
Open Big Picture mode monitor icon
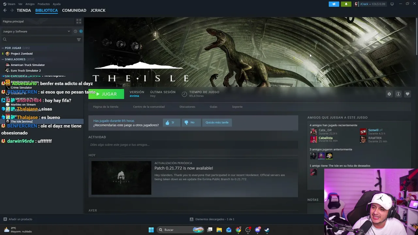pyautogui.click(x=392, y=4)
